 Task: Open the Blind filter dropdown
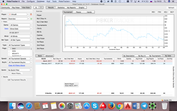click(31, 36)
